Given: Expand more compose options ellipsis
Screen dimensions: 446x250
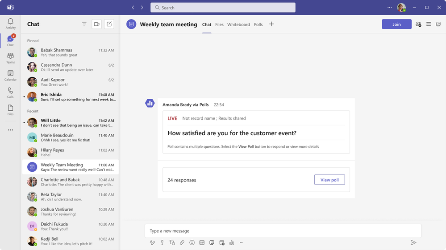Looking at the screenshot, I should [x=242, y=242].
